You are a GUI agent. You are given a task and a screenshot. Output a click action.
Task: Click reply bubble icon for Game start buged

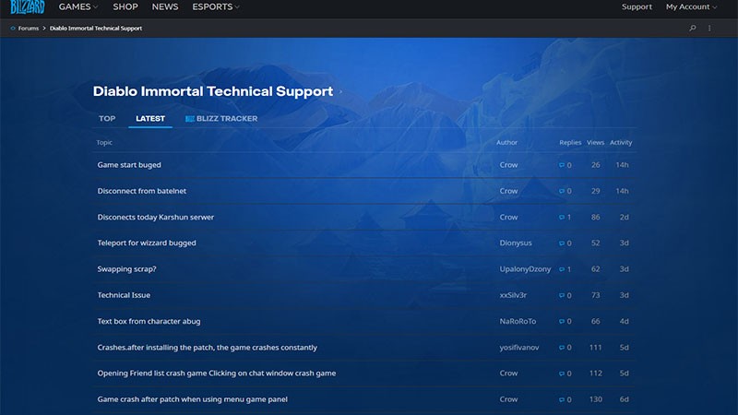[x=562, y=165]
